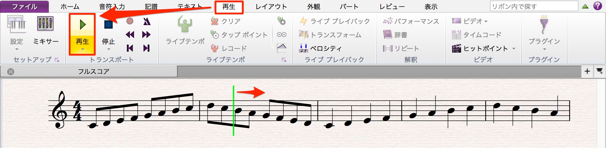Open the ビデオ dropdown arrow

click(x=486, y=22)
